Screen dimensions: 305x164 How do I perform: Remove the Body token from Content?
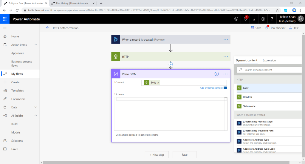(x=158, y=83)
